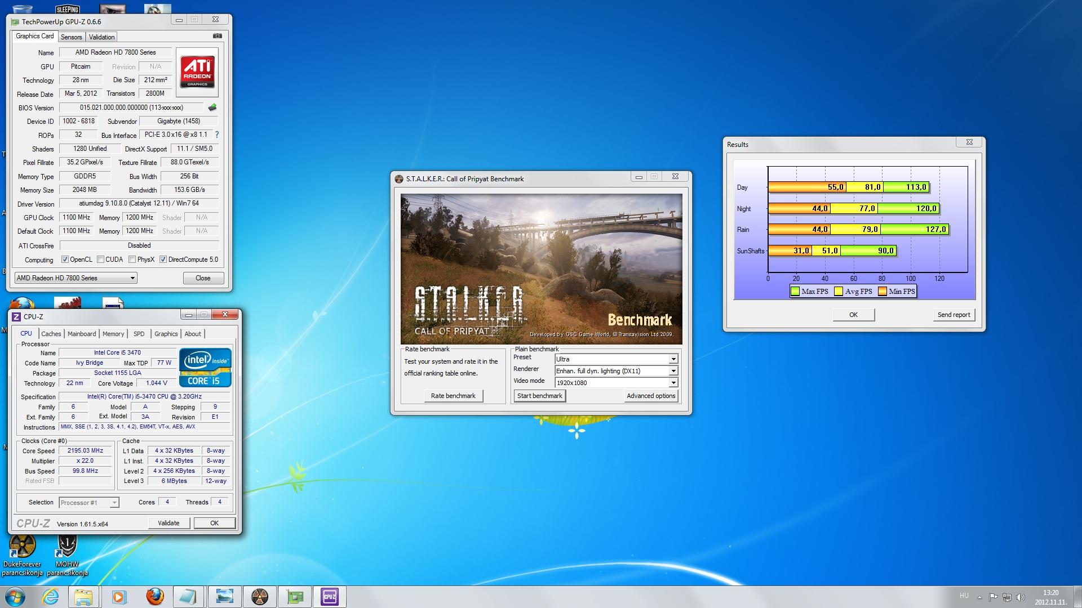The image size is (1082, 608).
Task: Open the Caches tab in CPU-Z
Action: [51, 334]
